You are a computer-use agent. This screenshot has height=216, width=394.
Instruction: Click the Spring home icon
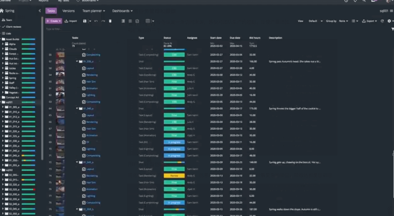(x=2, y=11)
